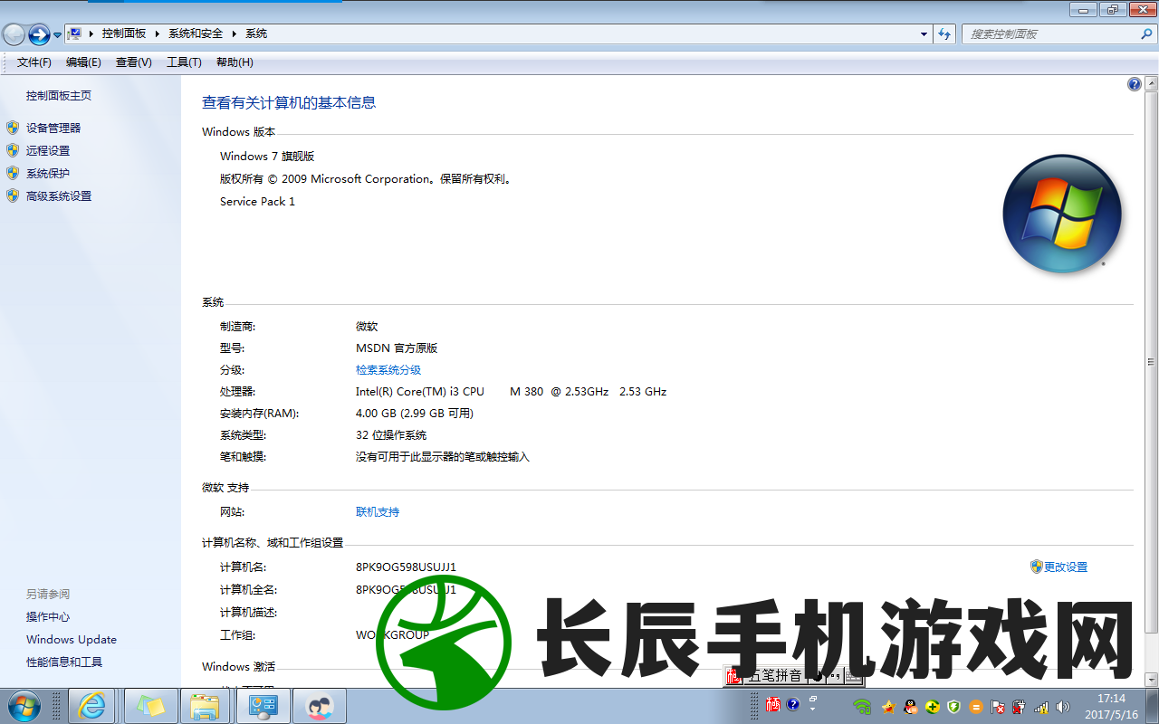
Task: Open the two-people avatar taskbar app
Action: (320, 706)
